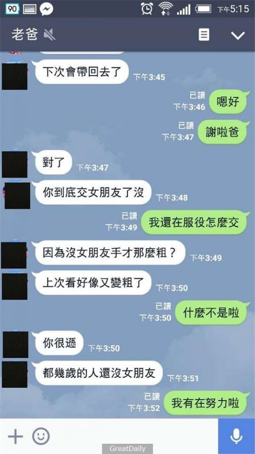Tap the Wi-Fi status icon
The height and width of the screenshot is (454, 255).
(166, 9)
